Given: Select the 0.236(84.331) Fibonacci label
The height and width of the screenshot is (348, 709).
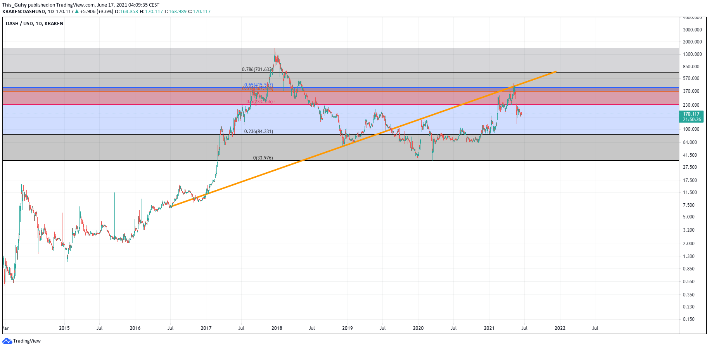Looking at the screenshot, I should 258,132.
